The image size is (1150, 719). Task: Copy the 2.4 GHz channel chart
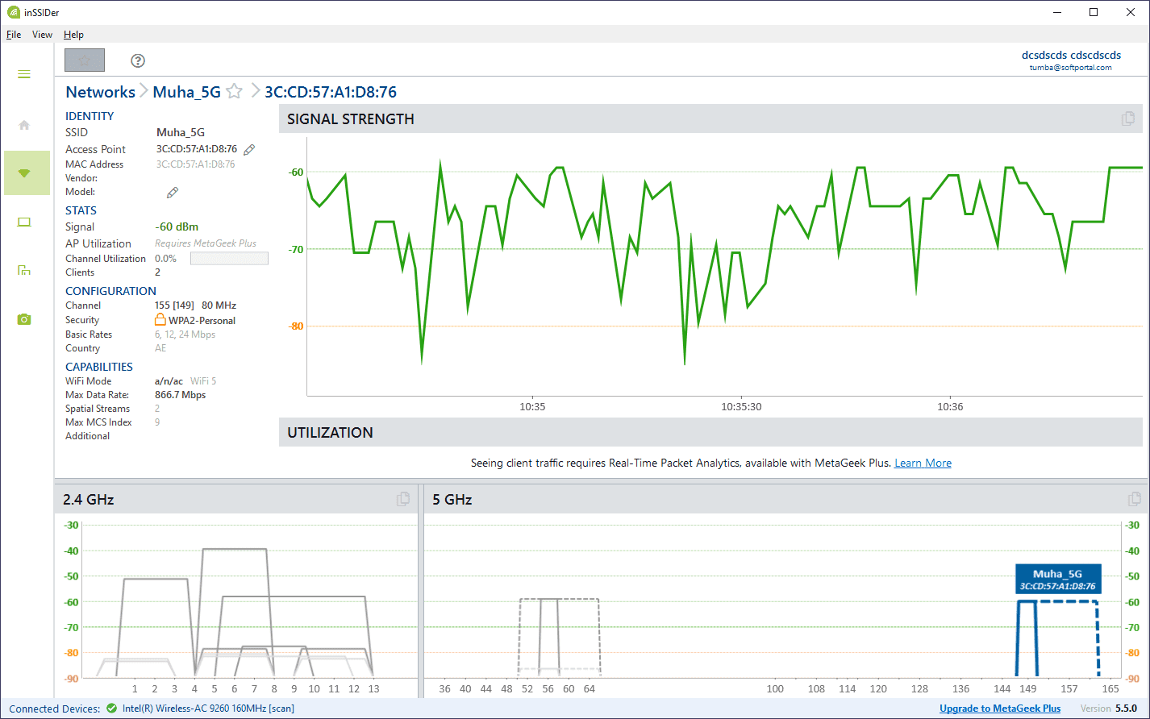coord(403,499)
